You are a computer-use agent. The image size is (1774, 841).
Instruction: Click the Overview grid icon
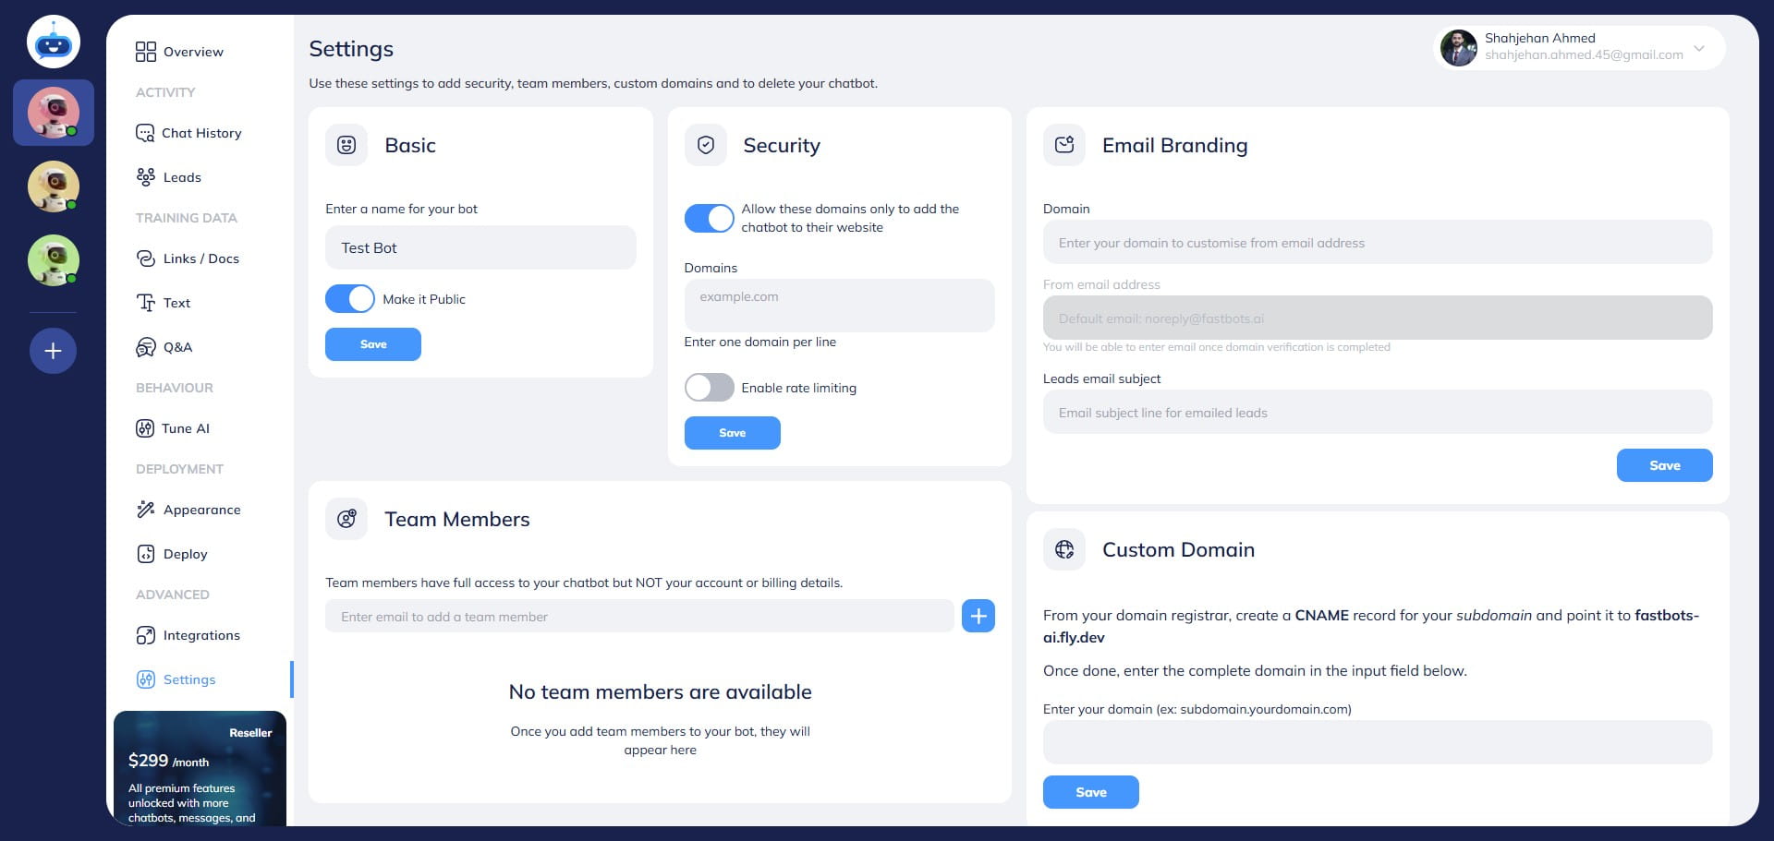[146, 52]
